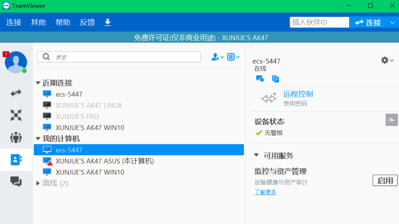Screen dimensions: 399x224
Task: Open the add contact dropdown
Action: (x=217, y=57)
